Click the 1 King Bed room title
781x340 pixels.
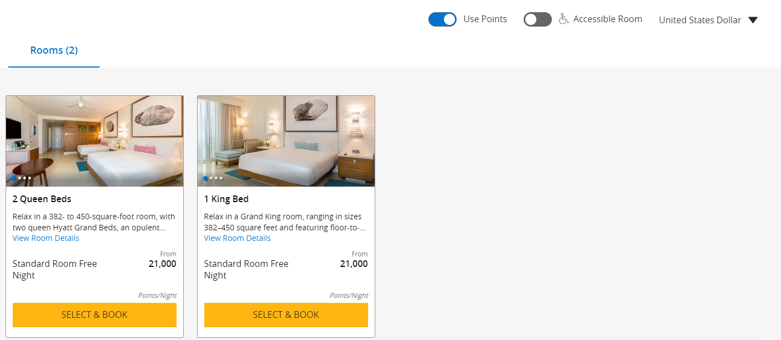pyautogui.click(x=226, y=199)
